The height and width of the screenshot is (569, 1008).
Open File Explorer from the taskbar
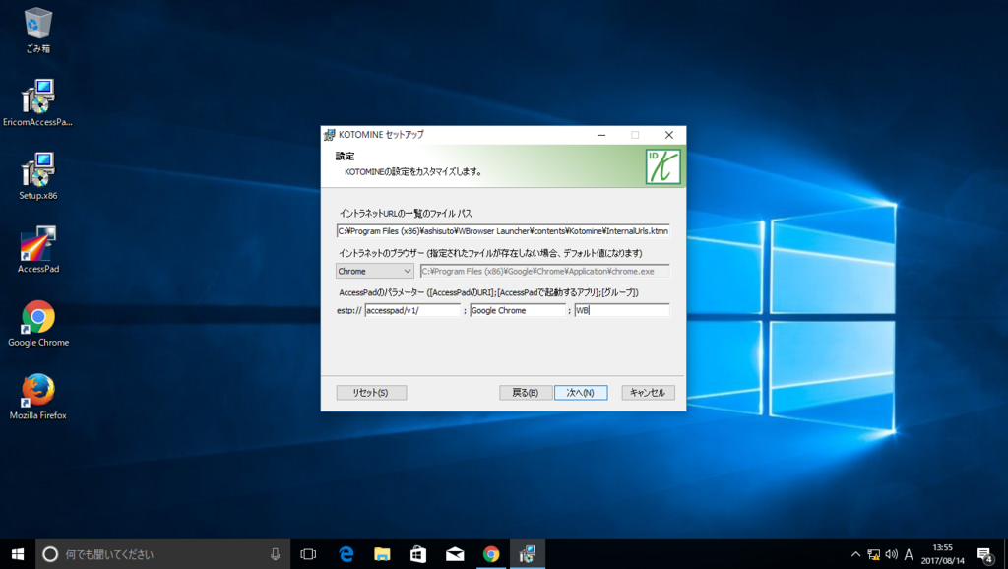point(383,554)
